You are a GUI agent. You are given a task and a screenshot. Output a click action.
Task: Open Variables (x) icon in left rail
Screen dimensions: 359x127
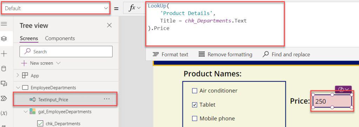point(4,113)
